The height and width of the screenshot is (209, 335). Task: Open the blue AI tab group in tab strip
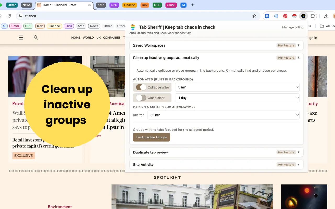[183, 5]
